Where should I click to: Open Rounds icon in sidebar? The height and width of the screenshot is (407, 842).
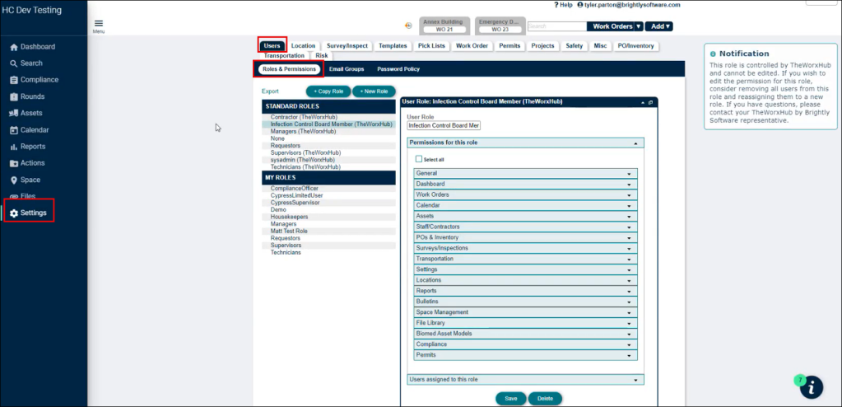click(x=14, y=96)
